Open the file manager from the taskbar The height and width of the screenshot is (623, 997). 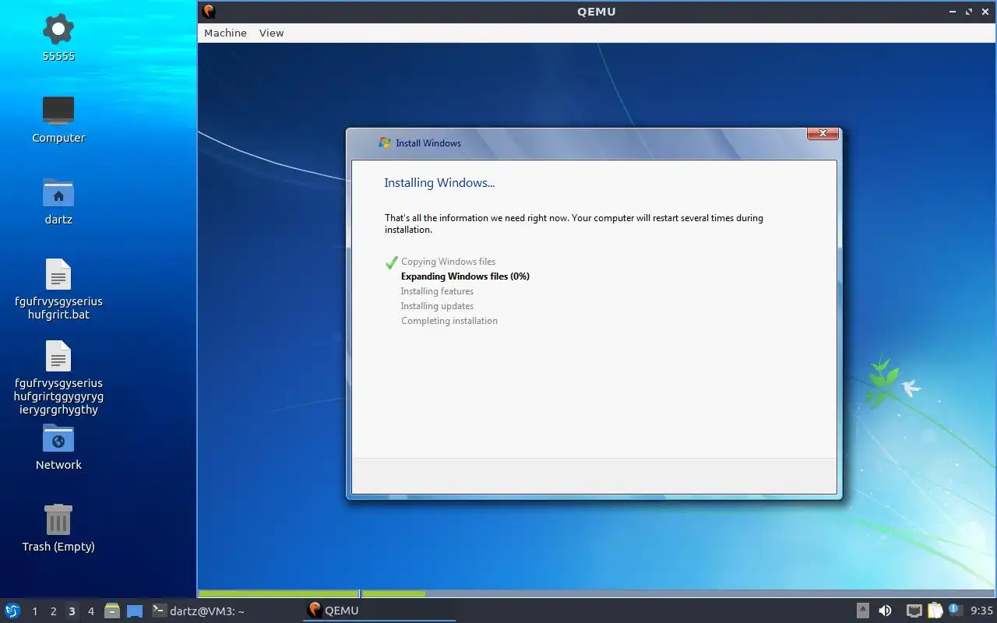pos(112,611)
